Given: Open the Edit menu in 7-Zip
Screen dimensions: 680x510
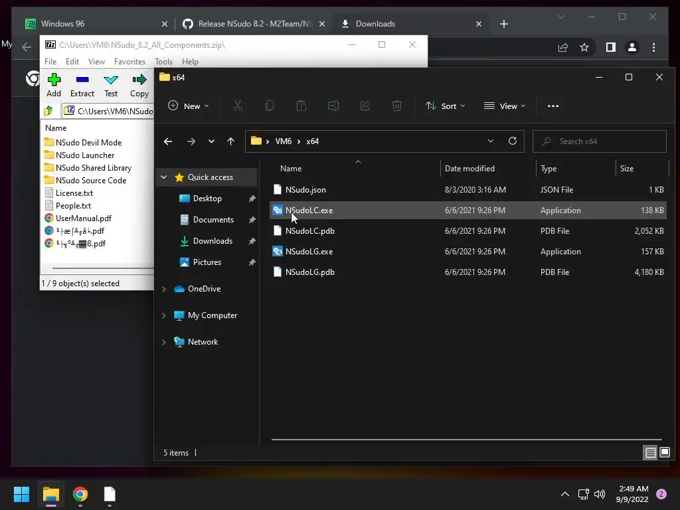Looking at the screenshot, I should tap(72, 62).
